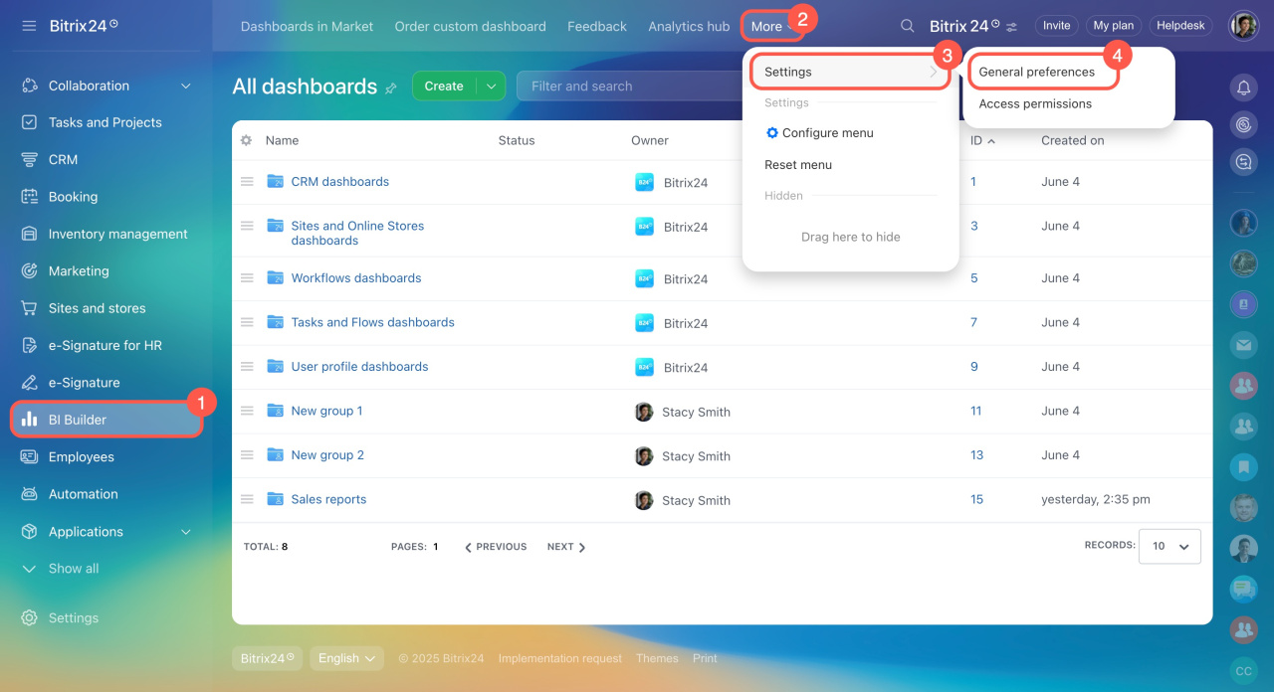Click the CRM dashboards folder icon

coord(276,181)
